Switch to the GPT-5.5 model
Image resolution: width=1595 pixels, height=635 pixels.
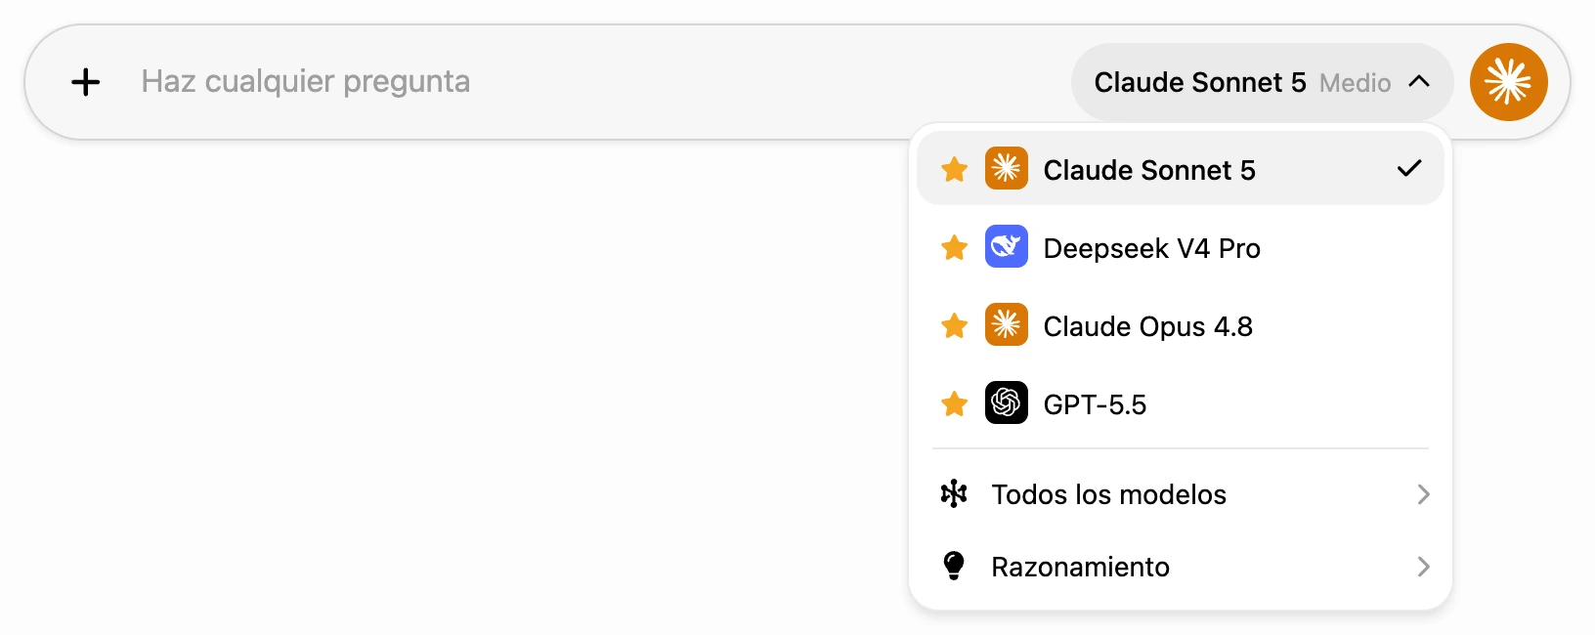1180,403
